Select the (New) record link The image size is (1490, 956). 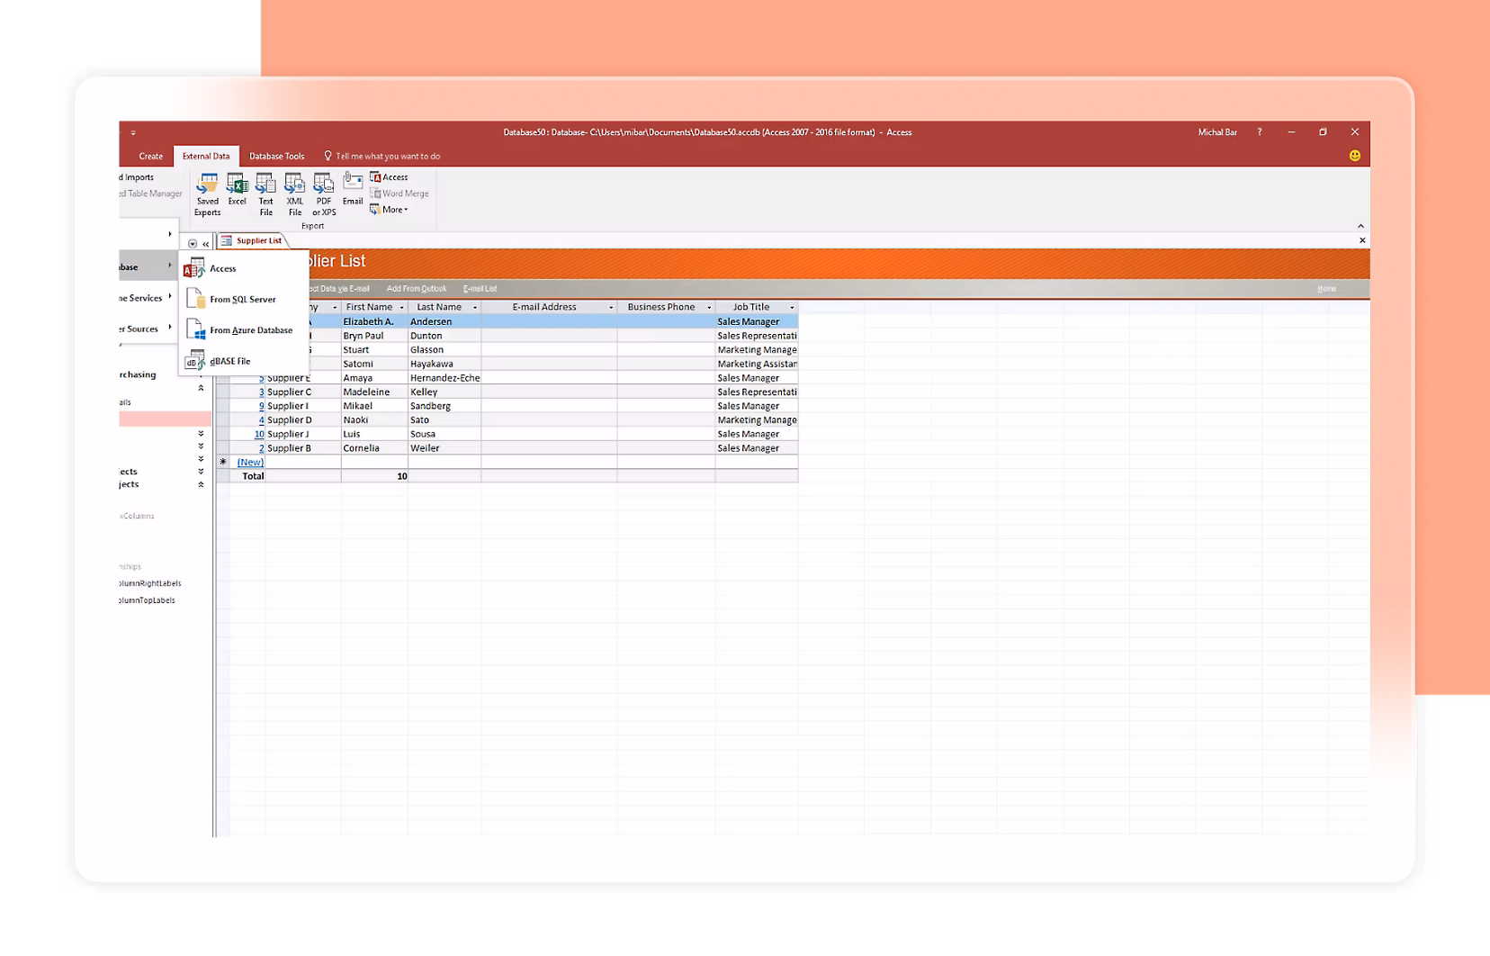coord(249,461)
